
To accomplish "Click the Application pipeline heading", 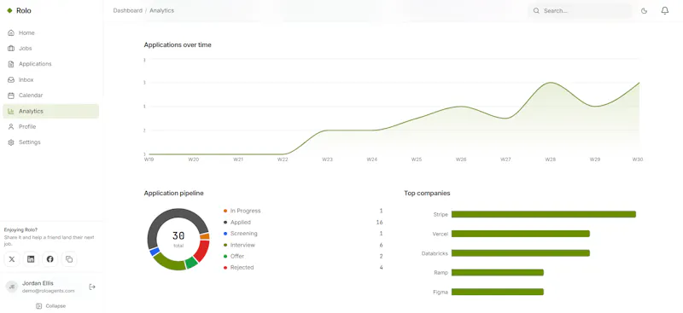I will coord(174,193).
